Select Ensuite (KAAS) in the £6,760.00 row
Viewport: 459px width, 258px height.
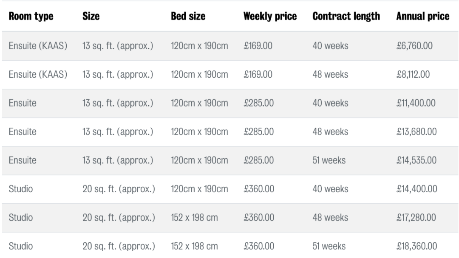(x=38, y=45)
